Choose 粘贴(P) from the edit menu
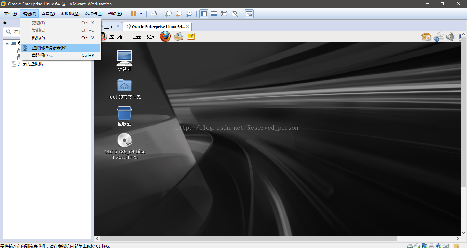The height and width of the screenshot is (248, 467). tap(61, 38)
